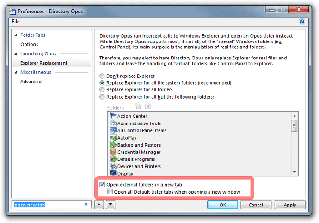Select Display text in folder list

[x=125, y=174]
